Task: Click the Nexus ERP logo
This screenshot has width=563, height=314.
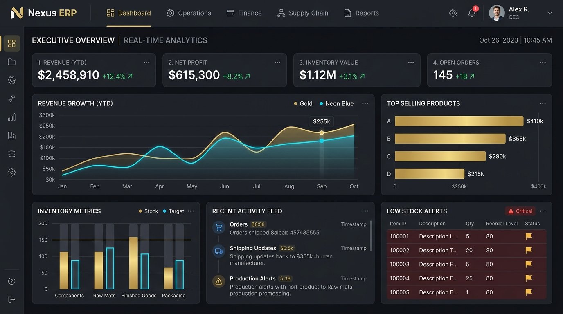Action: [x=43, y=13]
